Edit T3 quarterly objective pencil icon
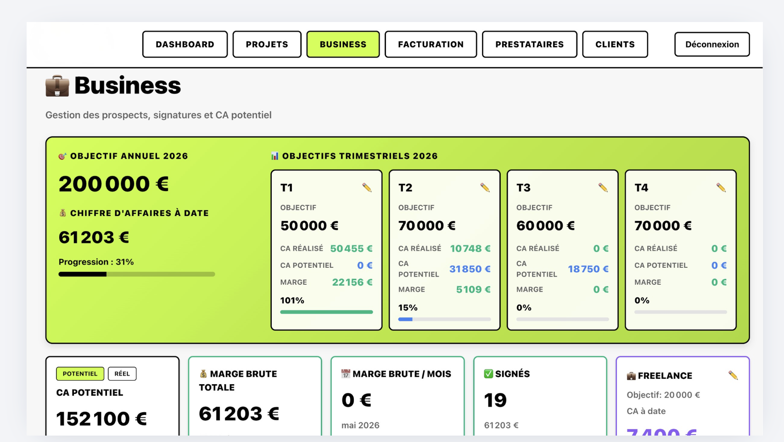 point(603,188)
